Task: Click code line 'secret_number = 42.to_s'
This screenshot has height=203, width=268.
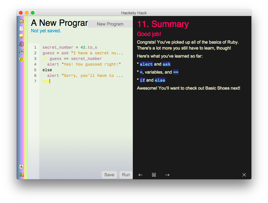Action: pos(70,47)
